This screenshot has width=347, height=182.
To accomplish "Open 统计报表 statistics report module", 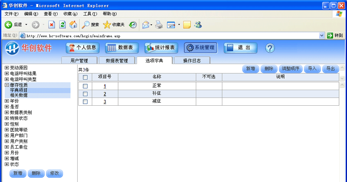I will click(x=161, y=48).
